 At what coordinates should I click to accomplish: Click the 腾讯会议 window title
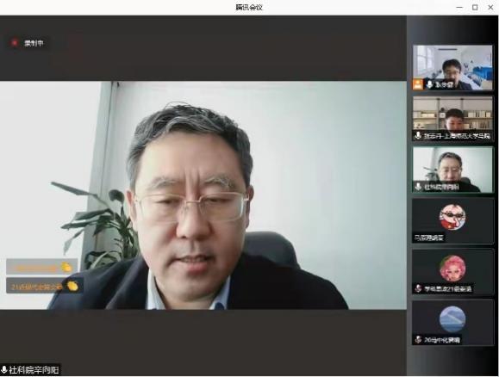(x=249, y=7)
